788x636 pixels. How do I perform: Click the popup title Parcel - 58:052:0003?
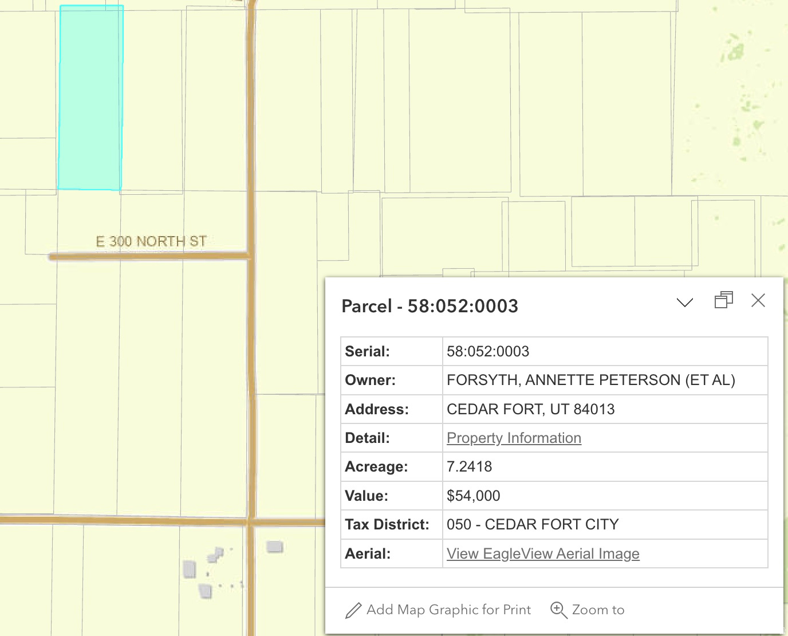tap(430, 306)
